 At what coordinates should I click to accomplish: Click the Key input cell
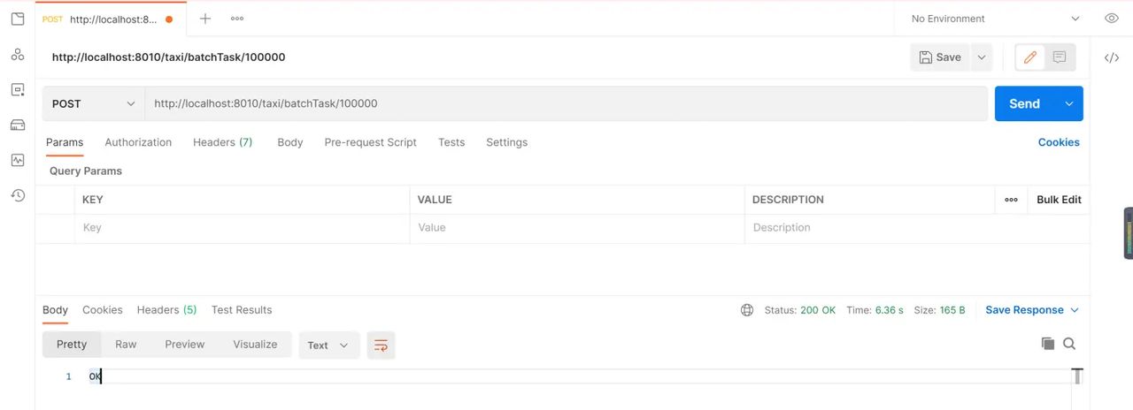242,228
